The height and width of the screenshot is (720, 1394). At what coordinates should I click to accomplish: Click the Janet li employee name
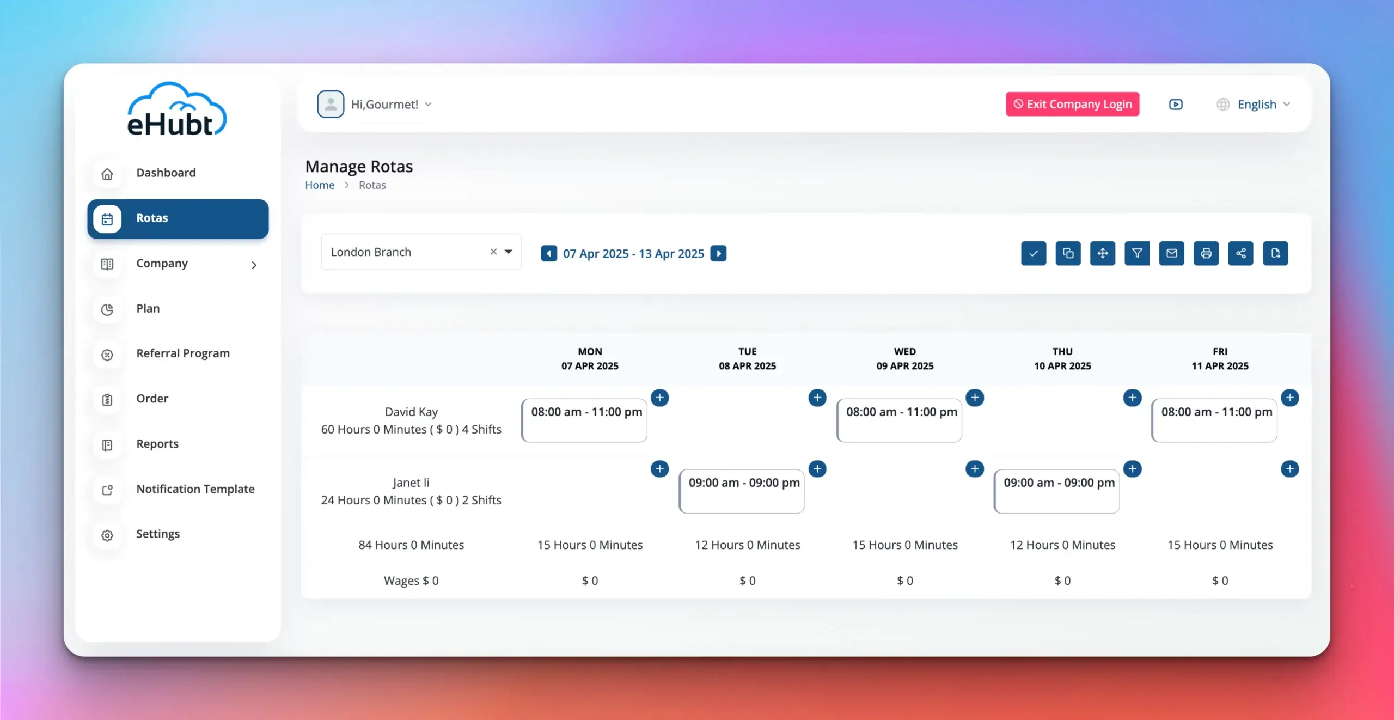[411, 483]
